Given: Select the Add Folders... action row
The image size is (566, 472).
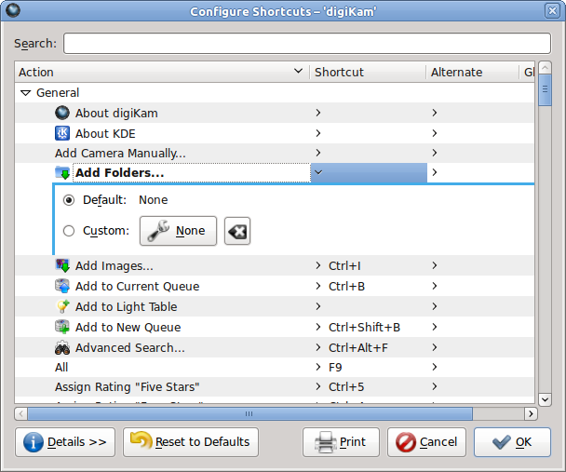Looking at the screenshot, I should tap(275, 172).
